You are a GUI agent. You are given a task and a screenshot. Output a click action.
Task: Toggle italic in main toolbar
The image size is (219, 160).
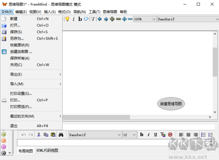point(74,19)
